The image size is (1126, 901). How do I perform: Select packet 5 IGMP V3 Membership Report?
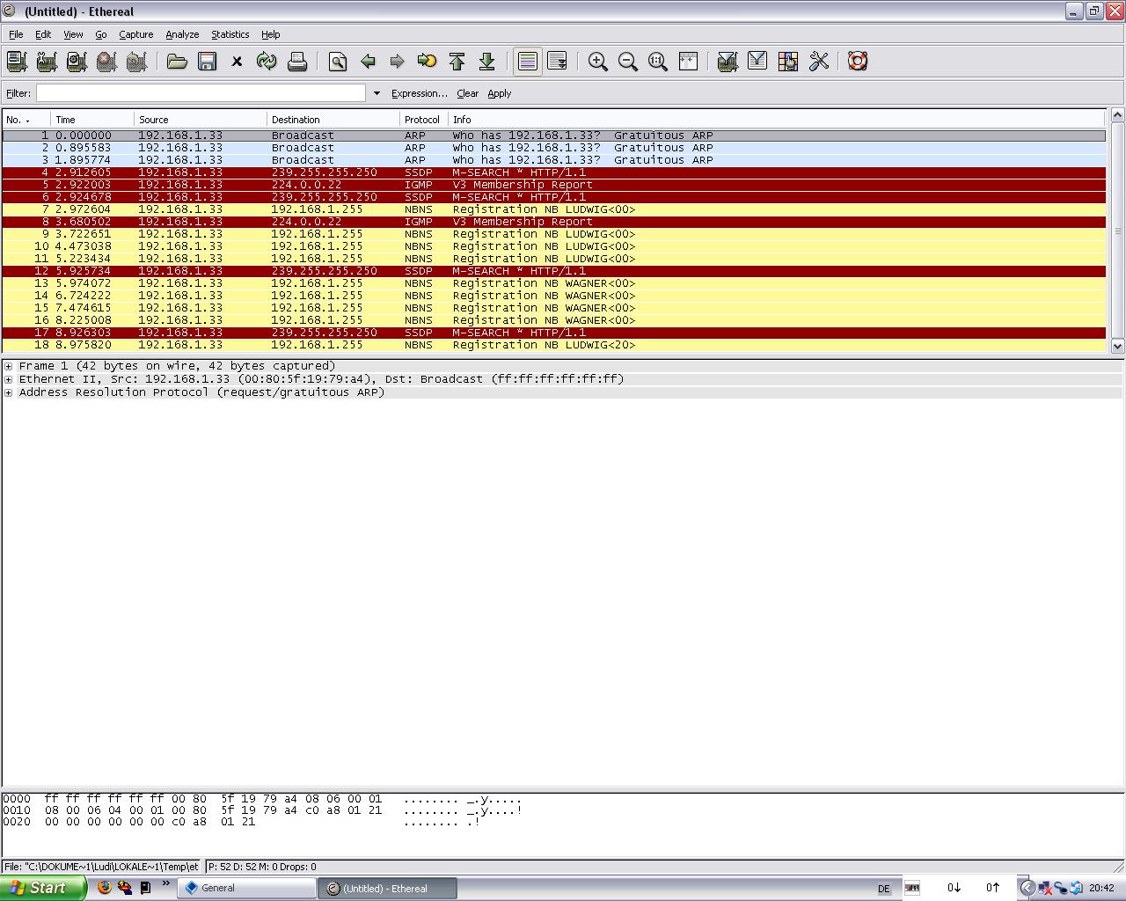tap(554, 185)
